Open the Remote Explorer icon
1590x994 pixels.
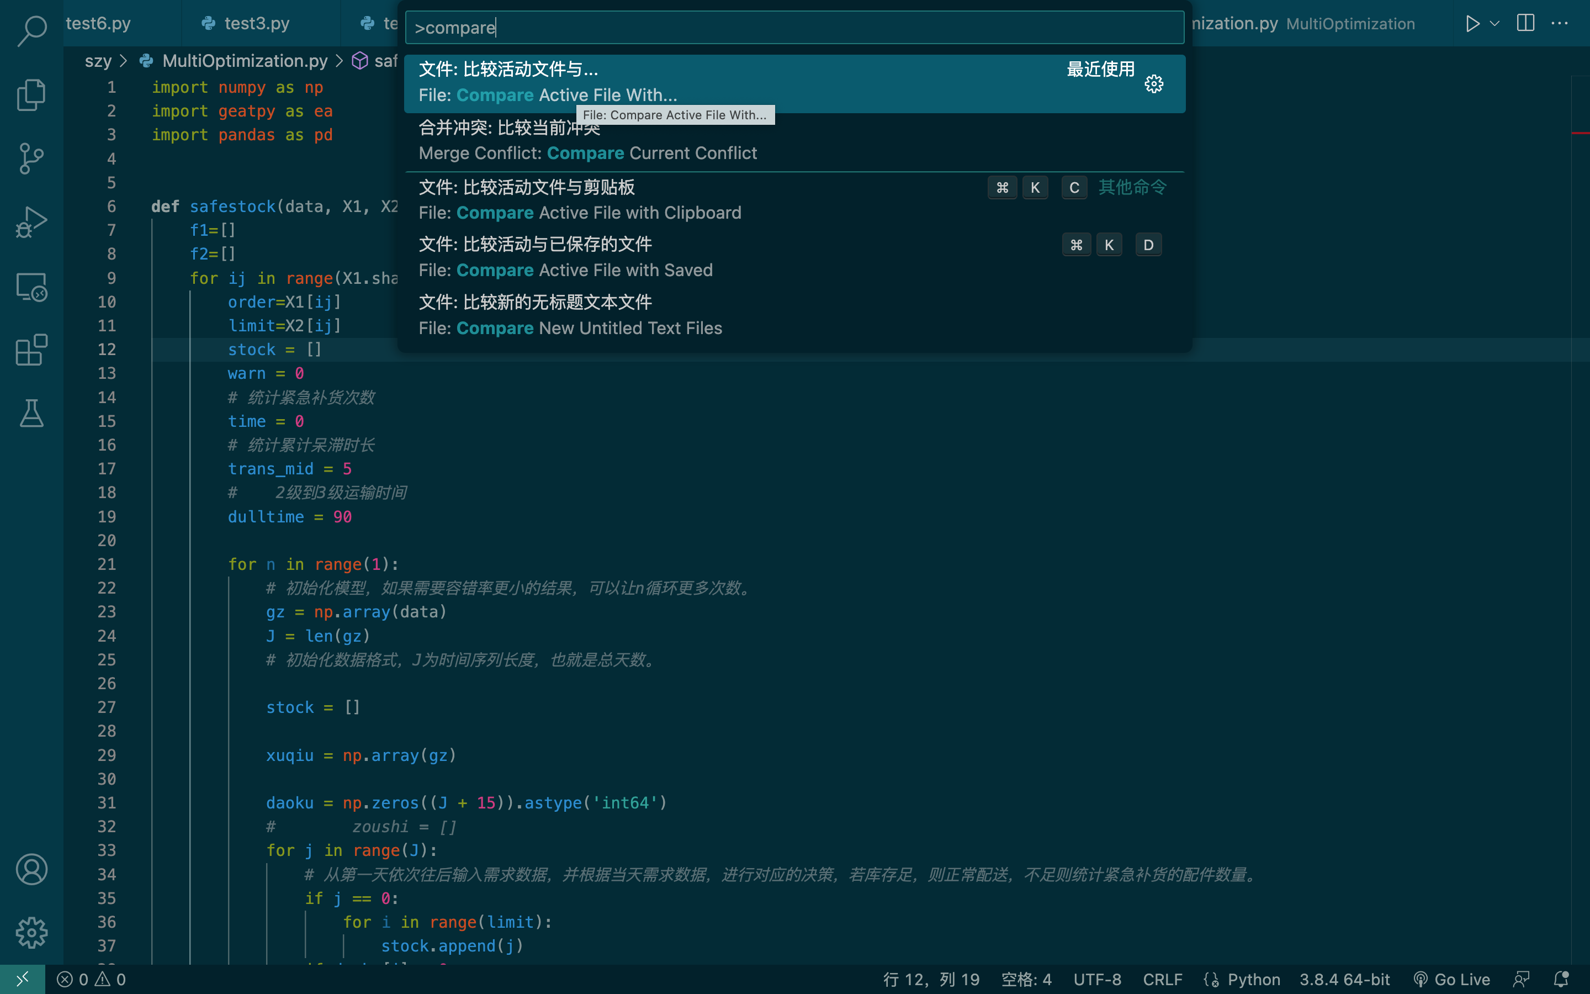tap(31, 287)
